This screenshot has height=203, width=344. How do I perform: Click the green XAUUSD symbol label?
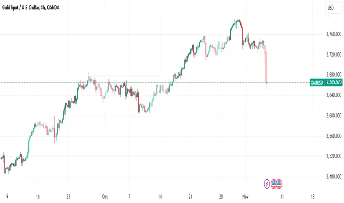pyautogui.click(x=317, y=83)
